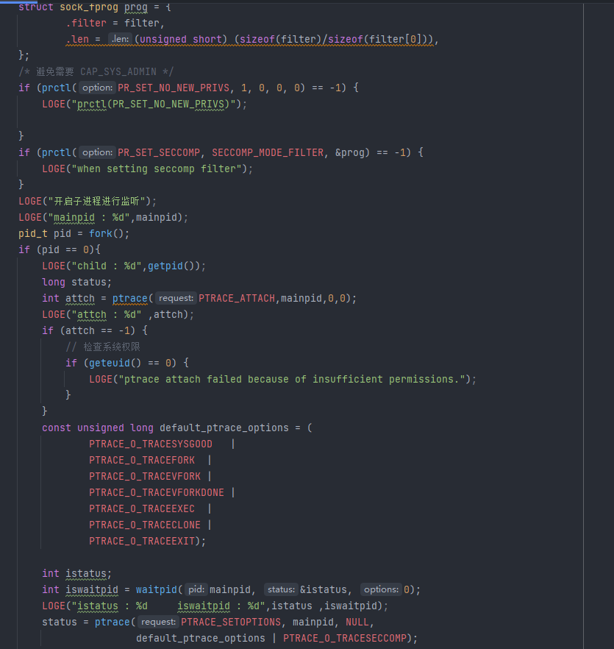Select the PTRACE_O_TRACEEXEC constant
The image size is (614, 649).
(142, 508)
